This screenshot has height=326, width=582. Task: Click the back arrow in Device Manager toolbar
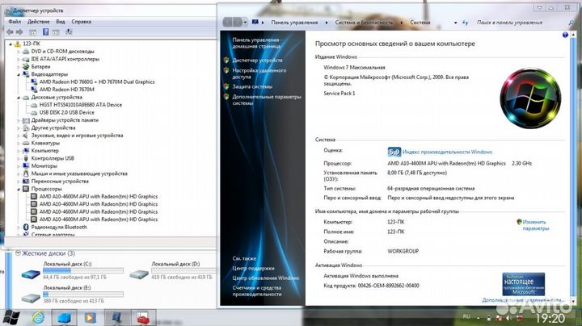(x=10, y=32)
